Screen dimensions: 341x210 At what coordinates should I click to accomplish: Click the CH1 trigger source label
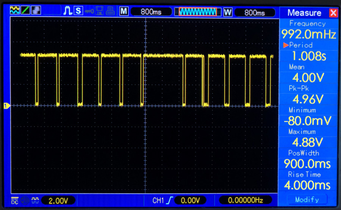click(x=158, y=201)
